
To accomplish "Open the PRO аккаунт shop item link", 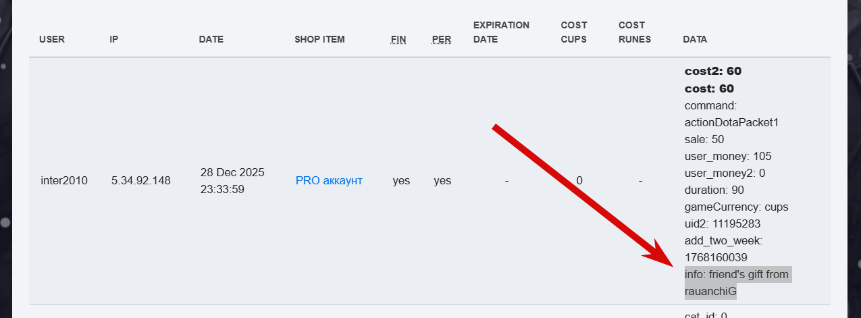I will pyautogui.click(x=329, y=181).
